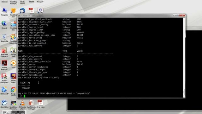Click the MANUAL value
Screen dimensions: 202x114
click(80, 32)
